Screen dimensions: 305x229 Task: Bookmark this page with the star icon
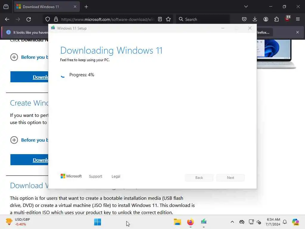pos(168,19)
